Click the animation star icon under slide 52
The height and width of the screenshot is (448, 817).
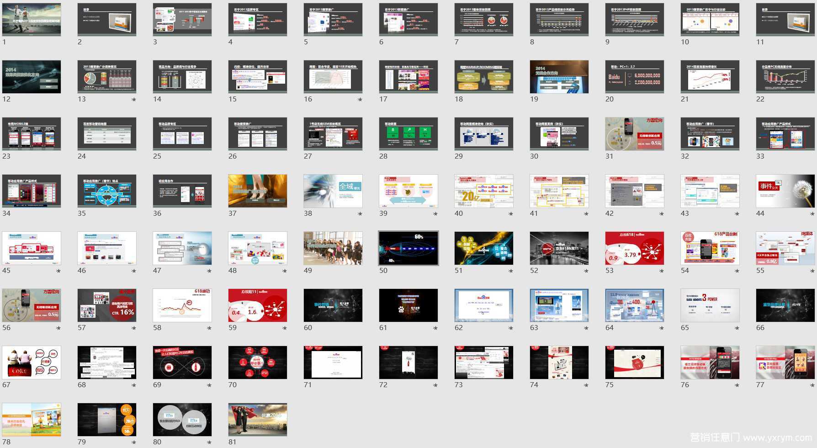click(x=586, y=271)
